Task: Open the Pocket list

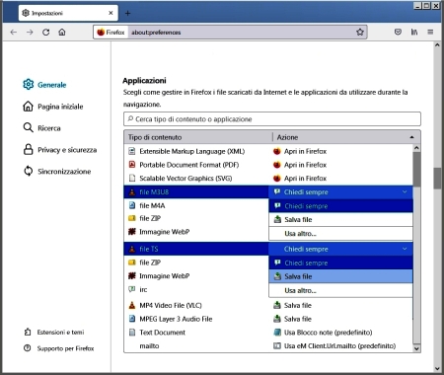Action: pyautogui.click(x=398, y=32)
